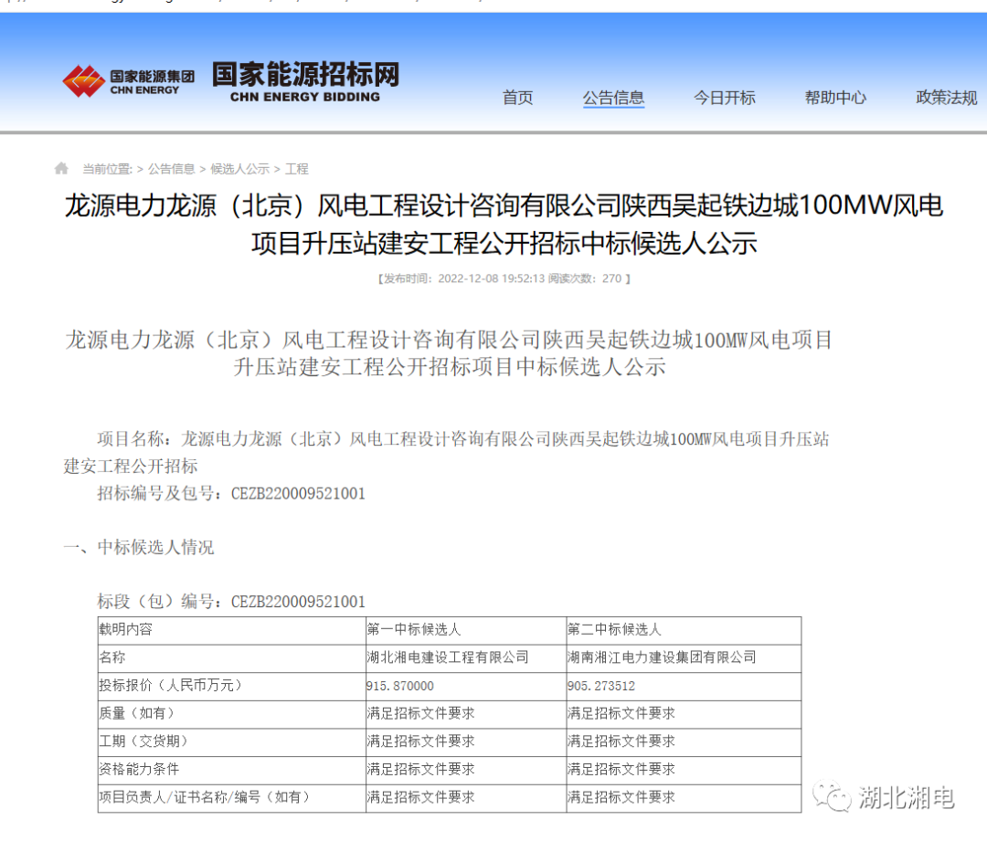Click the row label 名称 in the table
This screenshot has height=841, width=987.
112,657
